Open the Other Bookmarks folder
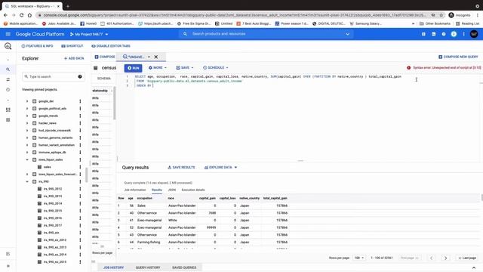The width and height of the screenshot is (483, 272). tap(435, 23)
